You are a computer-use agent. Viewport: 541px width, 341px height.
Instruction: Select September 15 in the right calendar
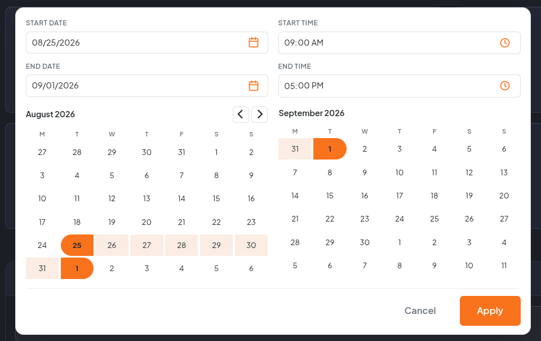[x=330, y=196]
